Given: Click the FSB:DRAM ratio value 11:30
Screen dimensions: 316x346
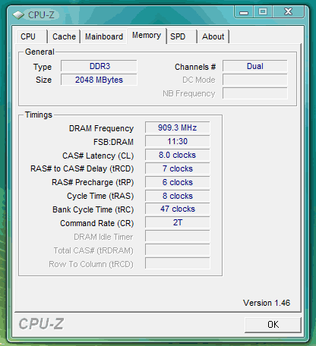Looking at the screenshot, I should 178,141.
